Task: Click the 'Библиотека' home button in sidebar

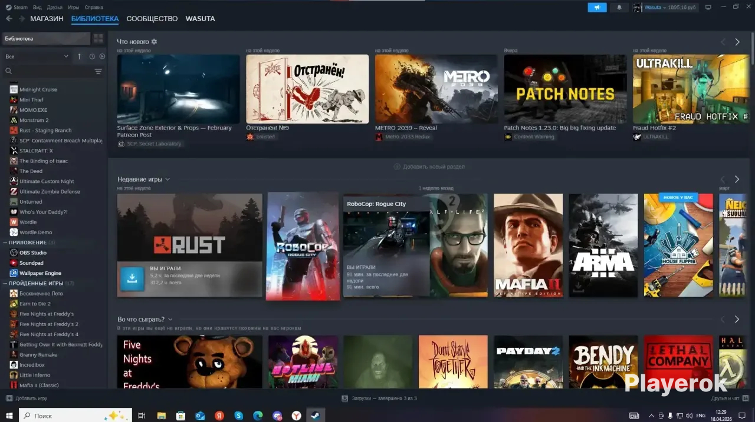Action: coord(46,38)
